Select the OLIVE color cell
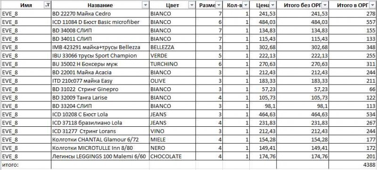Viewport: 377px width, 170px height. click(x=172, y=81)
